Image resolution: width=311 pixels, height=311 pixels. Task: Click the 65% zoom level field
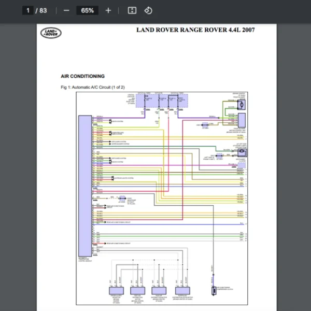pyautogui.click(x=87, y=10)
